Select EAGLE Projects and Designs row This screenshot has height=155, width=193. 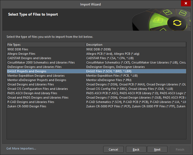pyautogui.click(x=96, y=71)
